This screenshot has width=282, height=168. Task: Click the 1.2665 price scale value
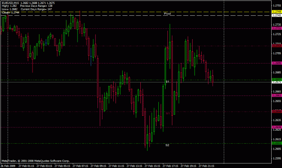pyautogui.click(x=277, y=91)
